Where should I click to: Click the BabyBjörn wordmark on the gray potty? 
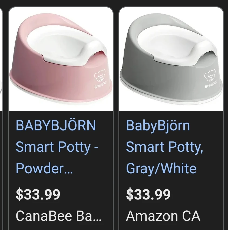pyautogui.click(x=211, y=85)
